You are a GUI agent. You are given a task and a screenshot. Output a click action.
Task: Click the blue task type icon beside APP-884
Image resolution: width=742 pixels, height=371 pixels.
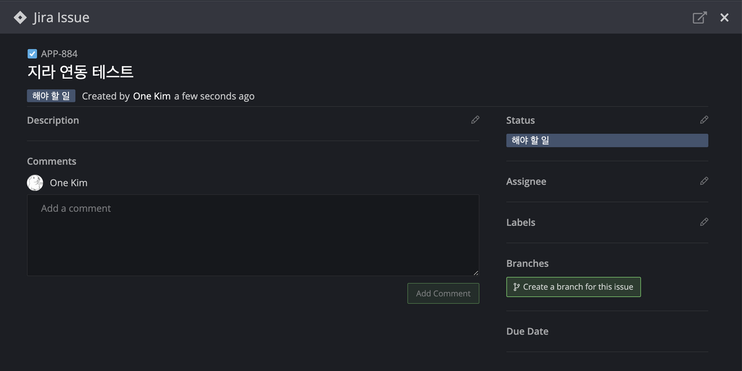(x=32, y=54)
